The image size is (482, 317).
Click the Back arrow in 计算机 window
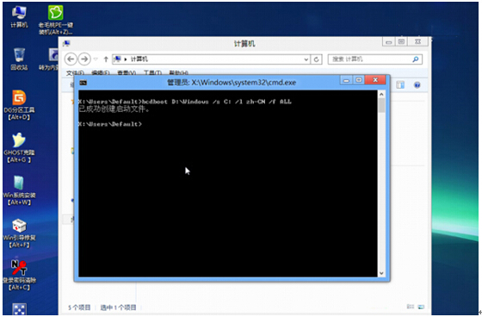(71, 59)
